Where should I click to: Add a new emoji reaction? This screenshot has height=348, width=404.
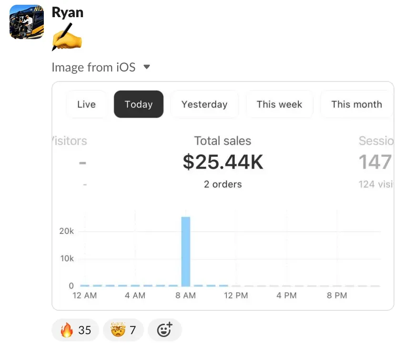coord(165,330)
